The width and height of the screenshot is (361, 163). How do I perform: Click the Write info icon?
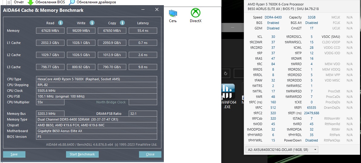[92, 23]
